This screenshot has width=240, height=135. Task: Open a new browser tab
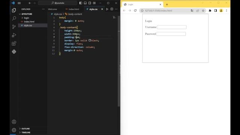[x=167, y=4]
